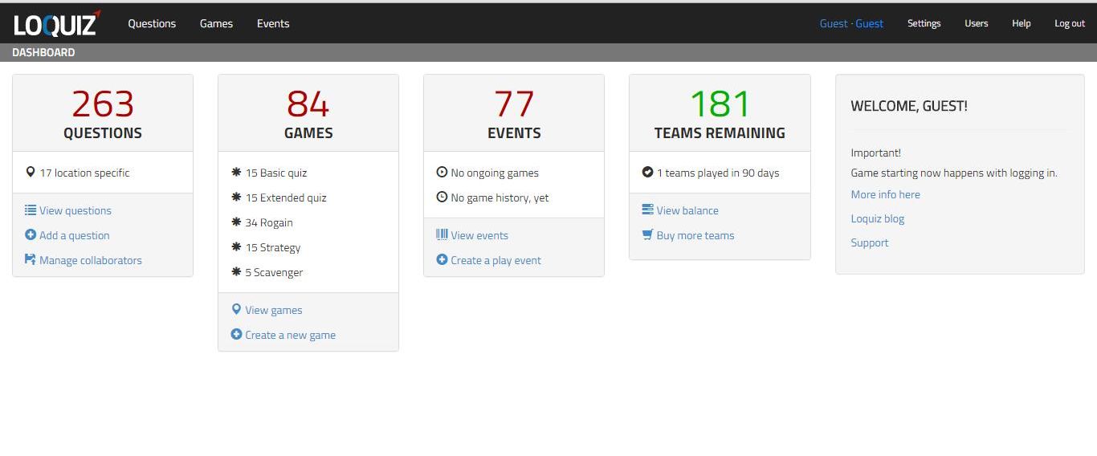Go to Settings in the top bar

[924, 23]
